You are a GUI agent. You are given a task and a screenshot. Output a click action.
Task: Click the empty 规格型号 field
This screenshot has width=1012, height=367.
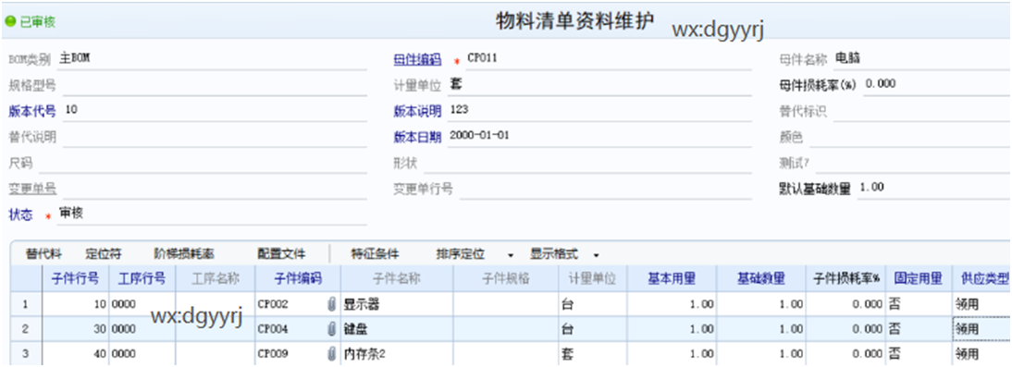coord(214,85)
